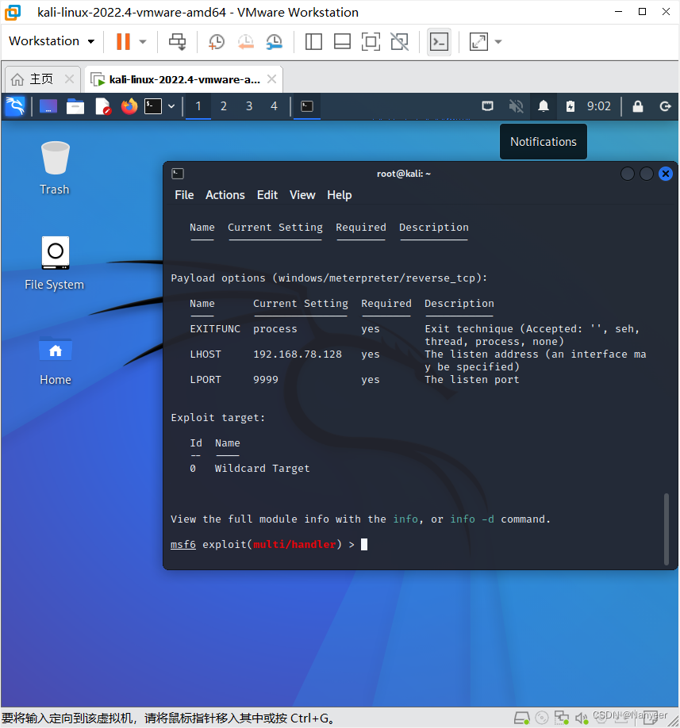The height and width of the screenshot is (728, 680).
Task: Toggle the console view button
Action: click(x=439, y=41)
